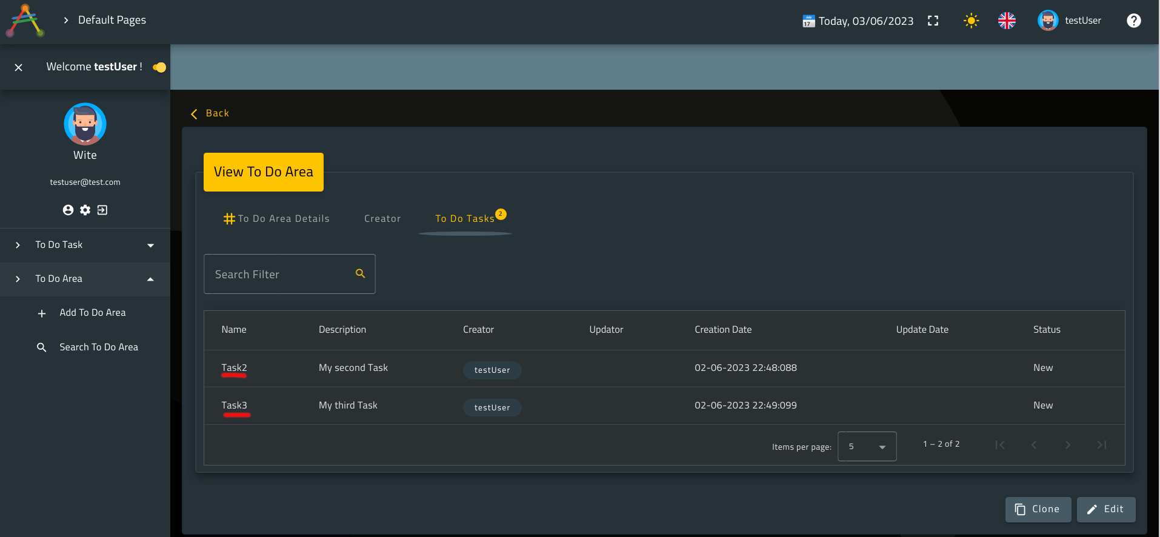Click the logout icon in sidebar
1160x537 pixels.
coord(102,210)
